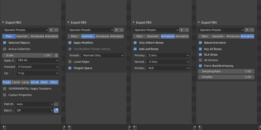Collapse the Export FBX panel in the Armatures view
The image size is (261, 130).
tap(133, 23)
